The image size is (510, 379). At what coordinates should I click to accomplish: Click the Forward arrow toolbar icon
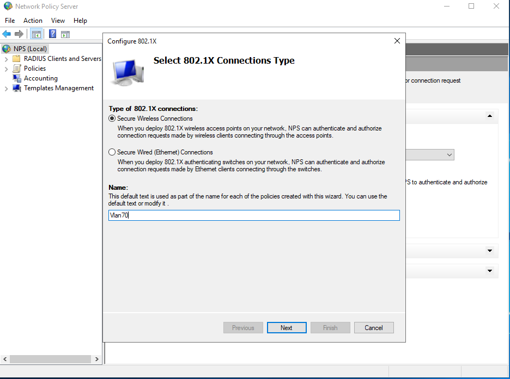19,34
